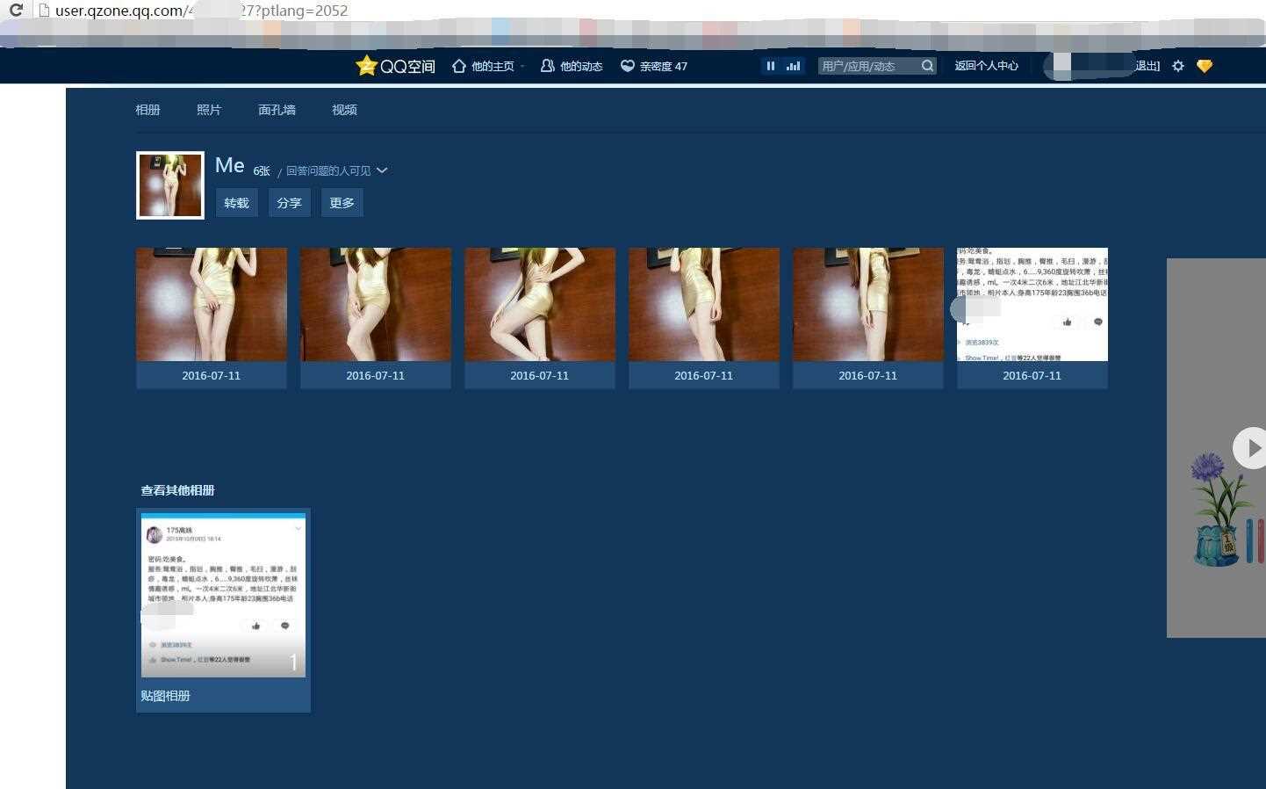Click the 转载 button

click(237, 203)
